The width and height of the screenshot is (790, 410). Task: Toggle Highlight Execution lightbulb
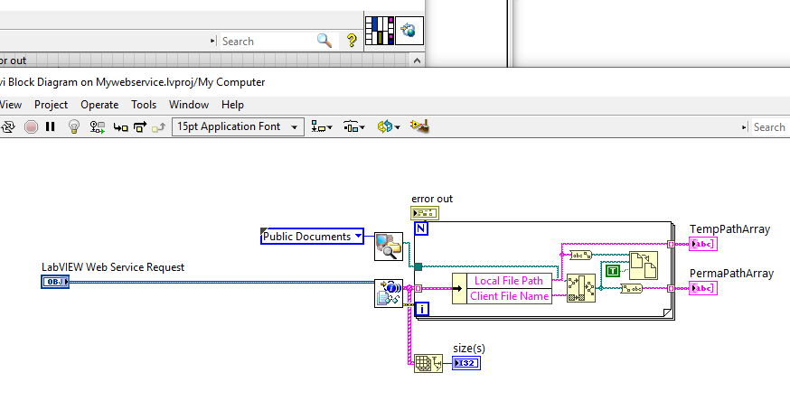point(75,127)
